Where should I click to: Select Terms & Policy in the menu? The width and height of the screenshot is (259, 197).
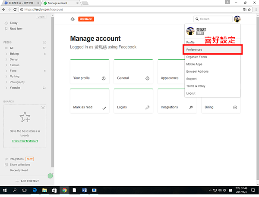tap(212, 86)
